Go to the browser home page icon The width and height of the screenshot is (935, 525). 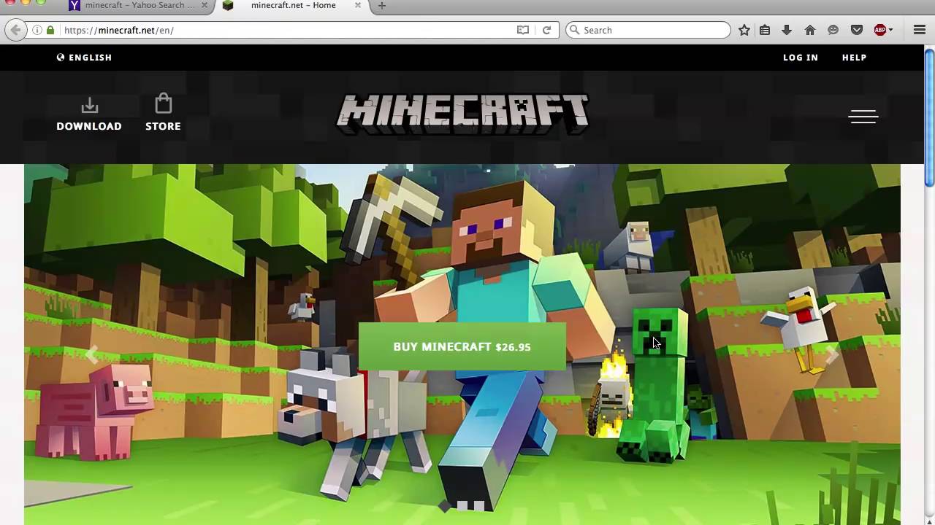(x=809, y=30)
